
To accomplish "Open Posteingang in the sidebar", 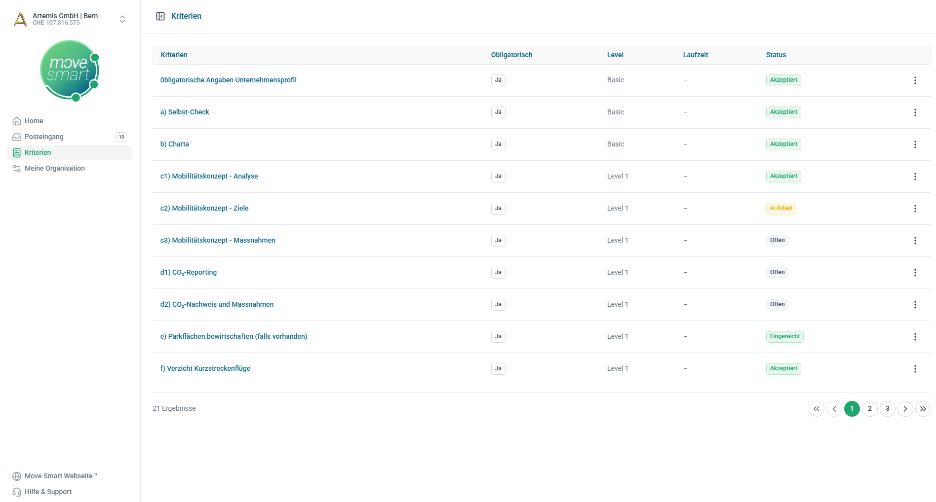I will (x=44, y=137).
